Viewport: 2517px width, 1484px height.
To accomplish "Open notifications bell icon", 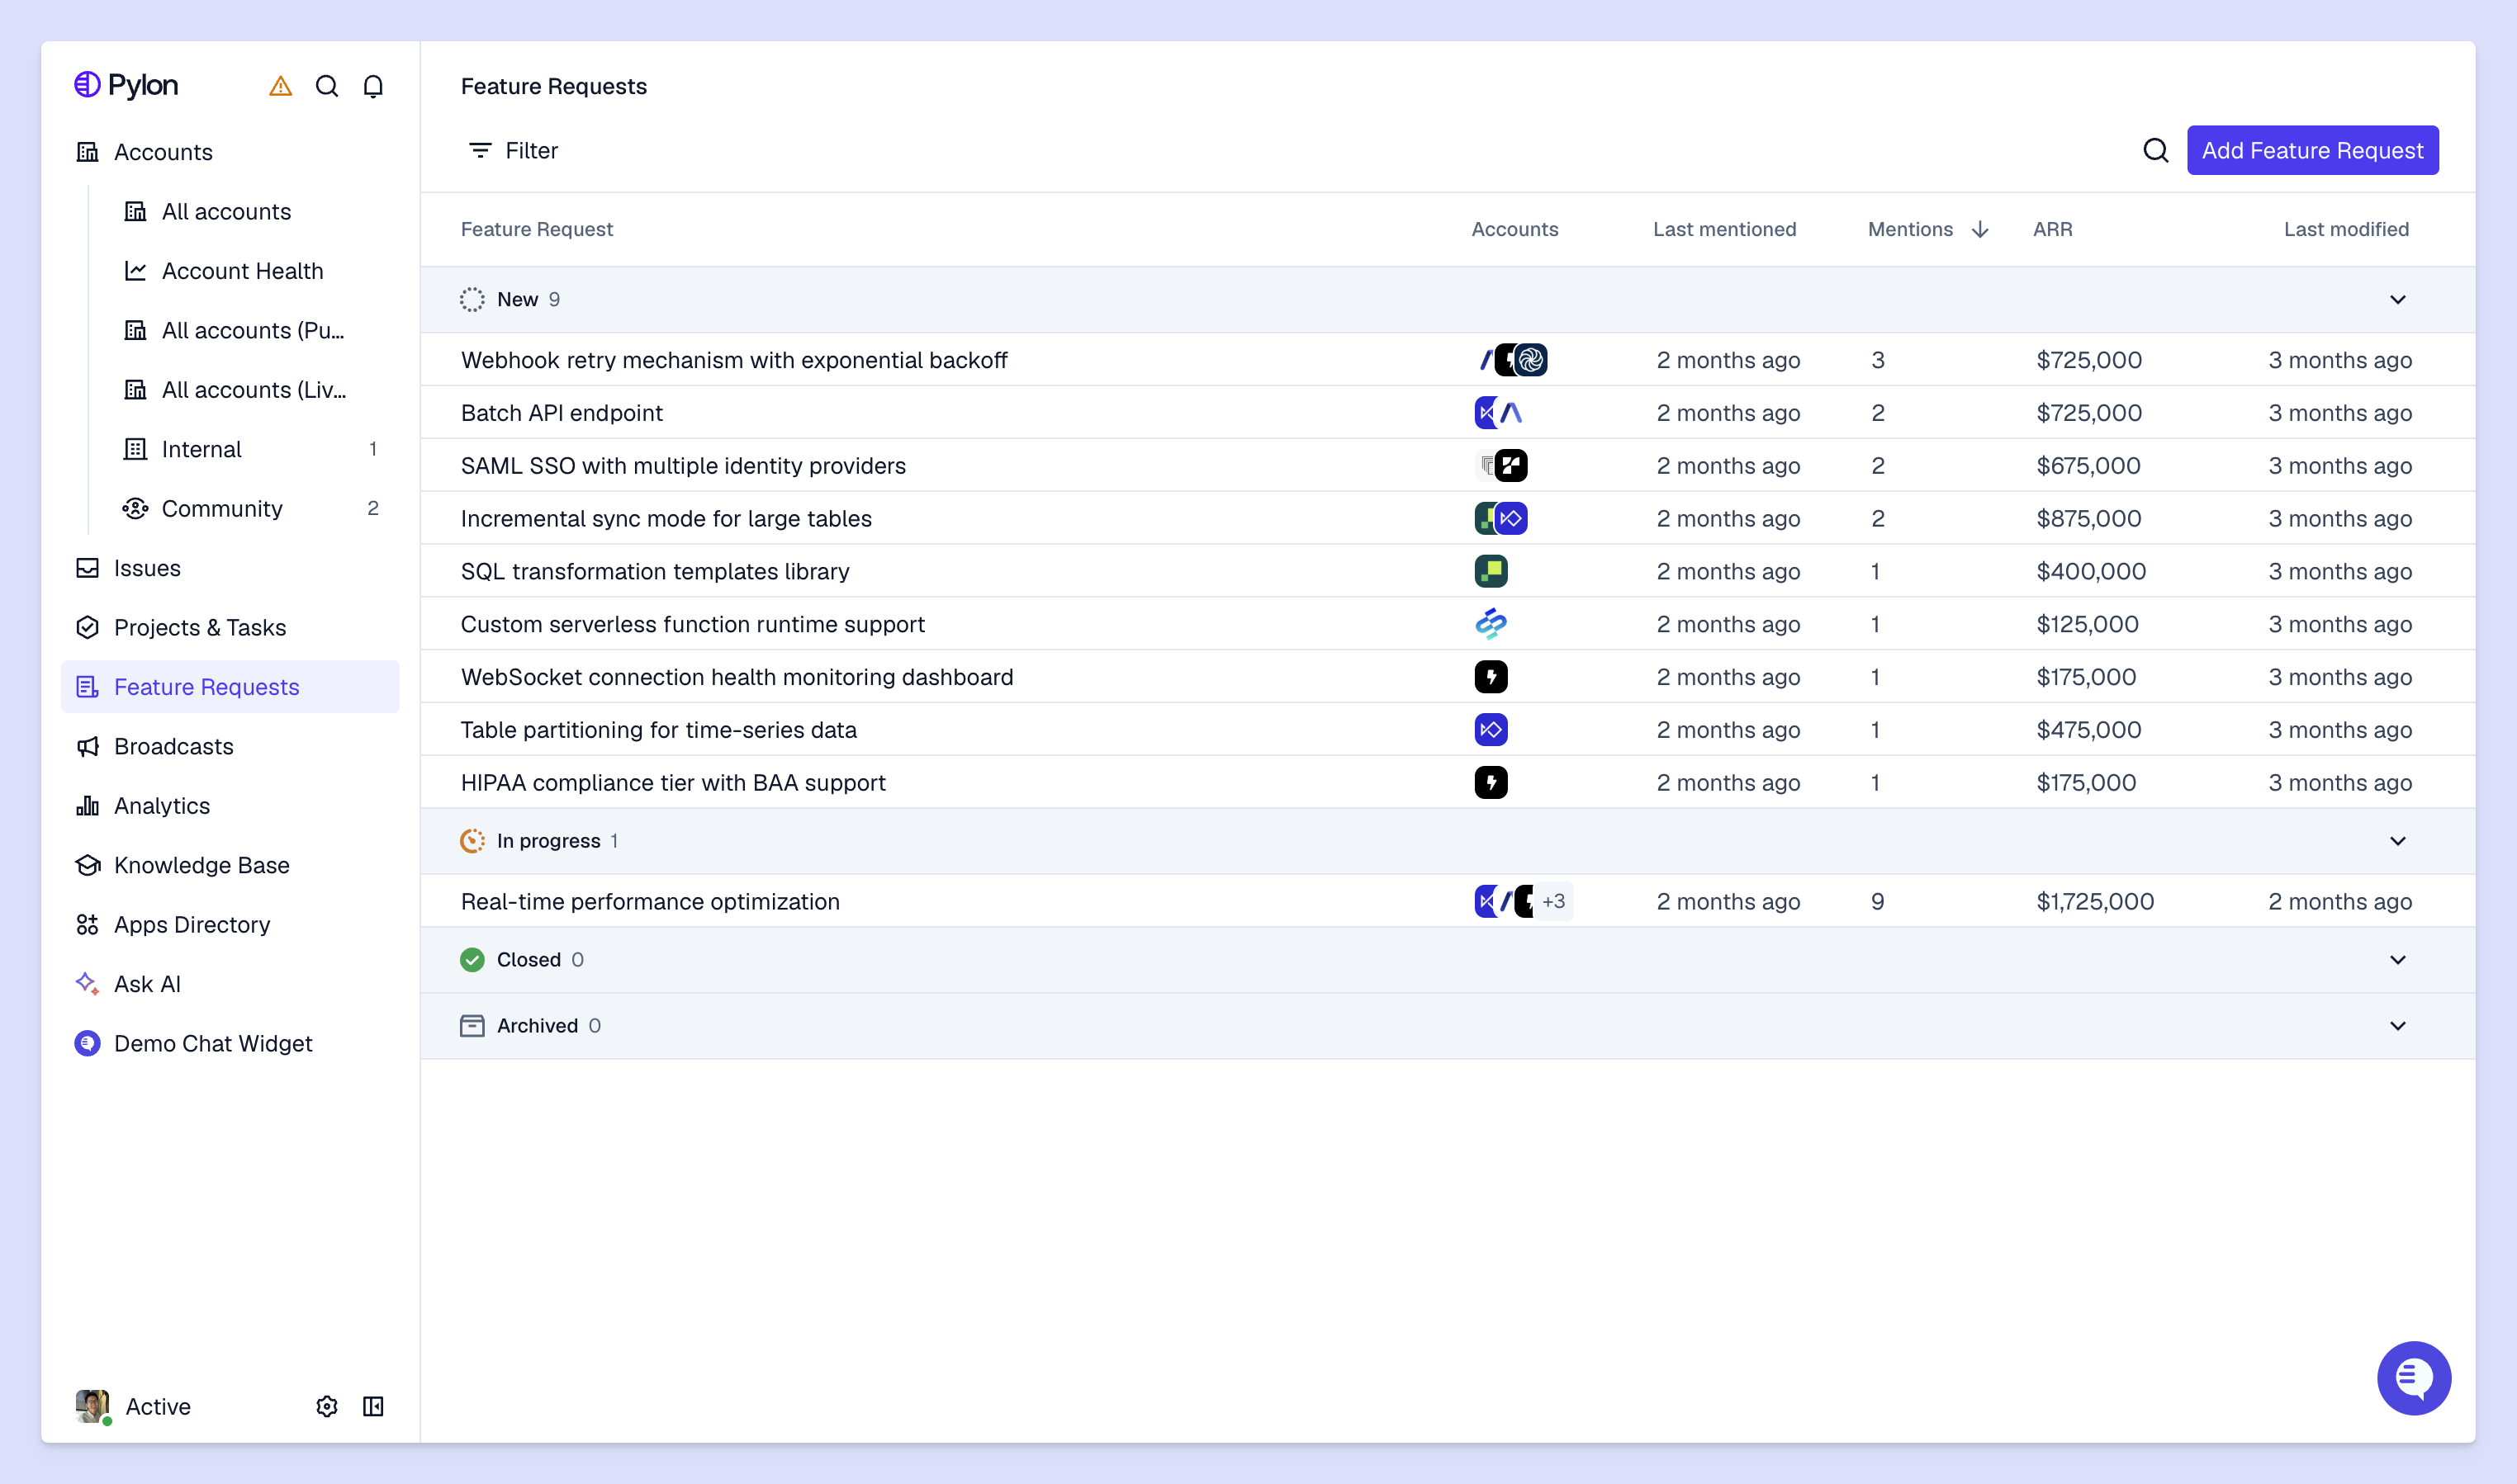I will pyautogui.click(x=373, y=87).
